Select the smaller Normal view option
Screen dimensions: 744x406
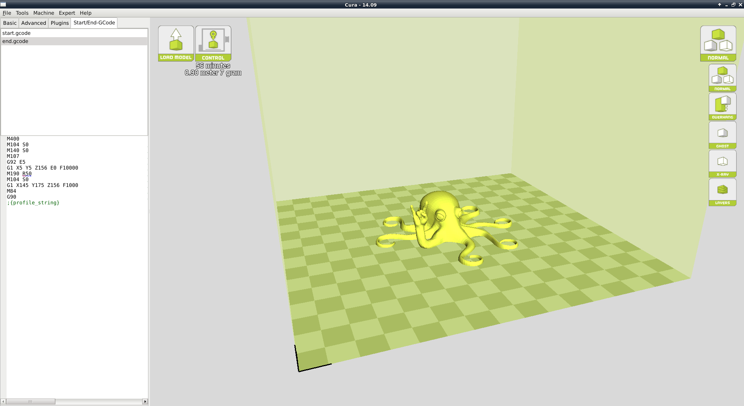722,78
